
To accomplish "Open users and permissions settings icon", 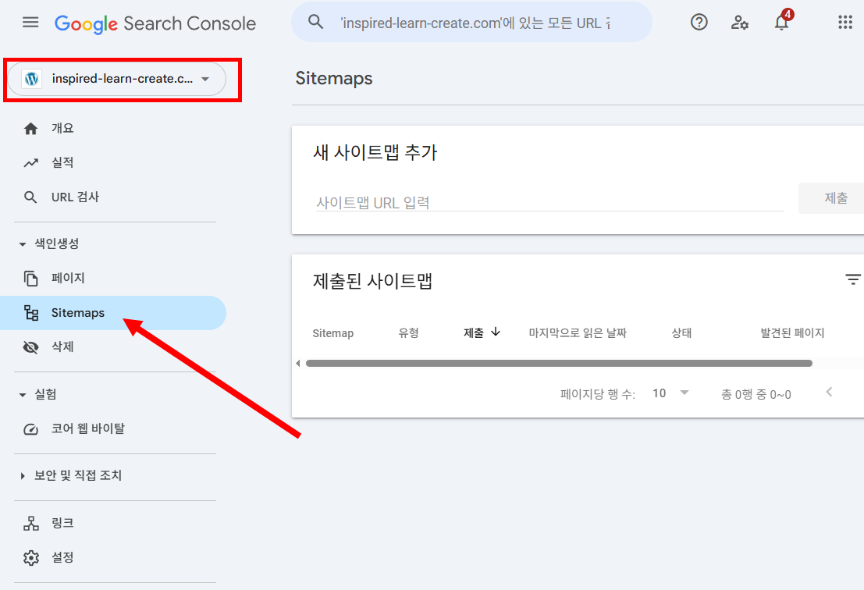I will (x=739, y=22).
